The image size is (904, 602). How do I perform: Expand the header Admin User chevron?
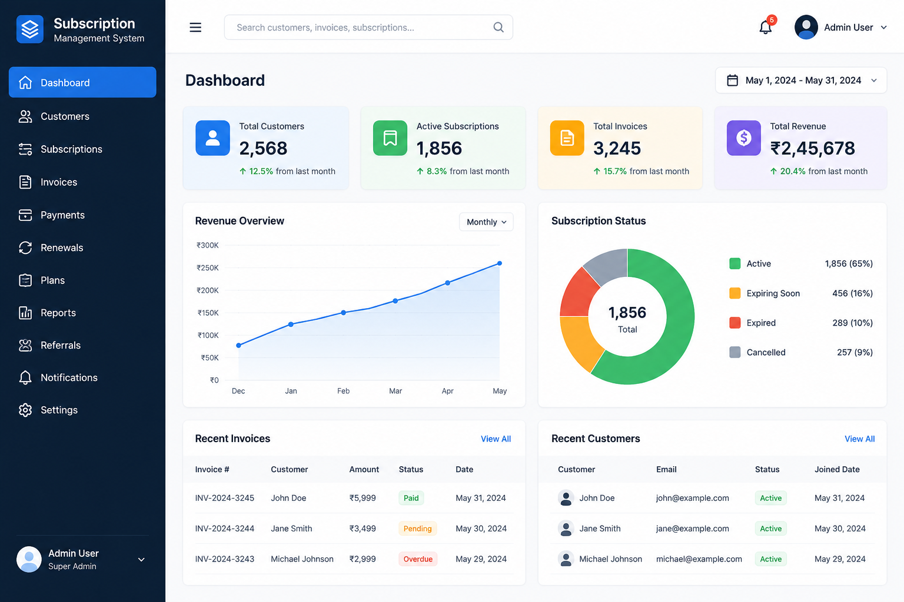click(x=883, y=28)
